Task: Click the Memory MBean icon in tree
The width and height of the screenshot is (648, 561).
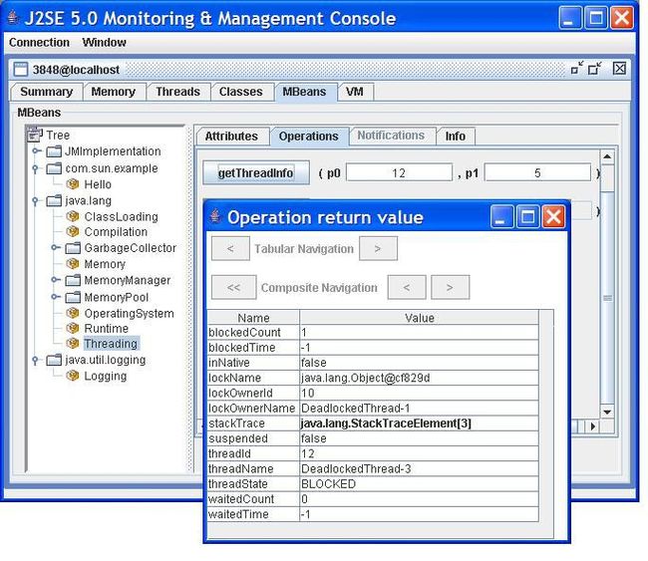Action: click(73, 264)
